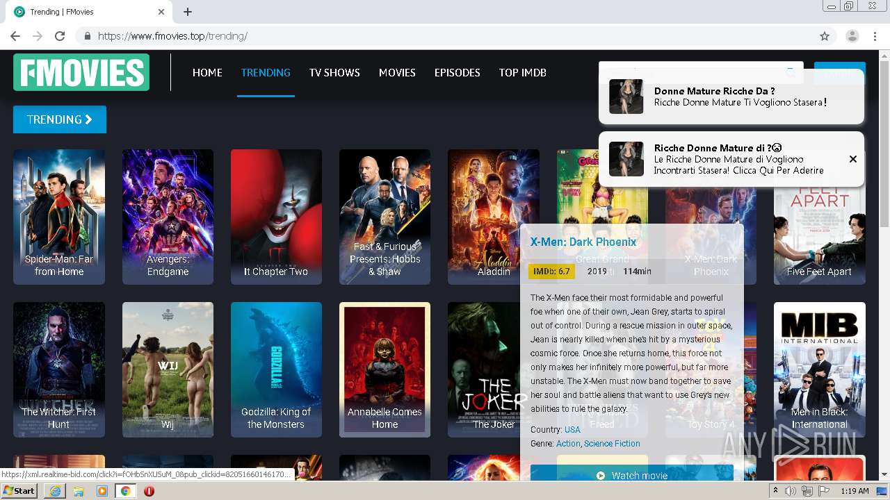This screenshot has height=500, width=890.
Task: Switch to Chrome taskbar icon
Action: pos(125,491)
